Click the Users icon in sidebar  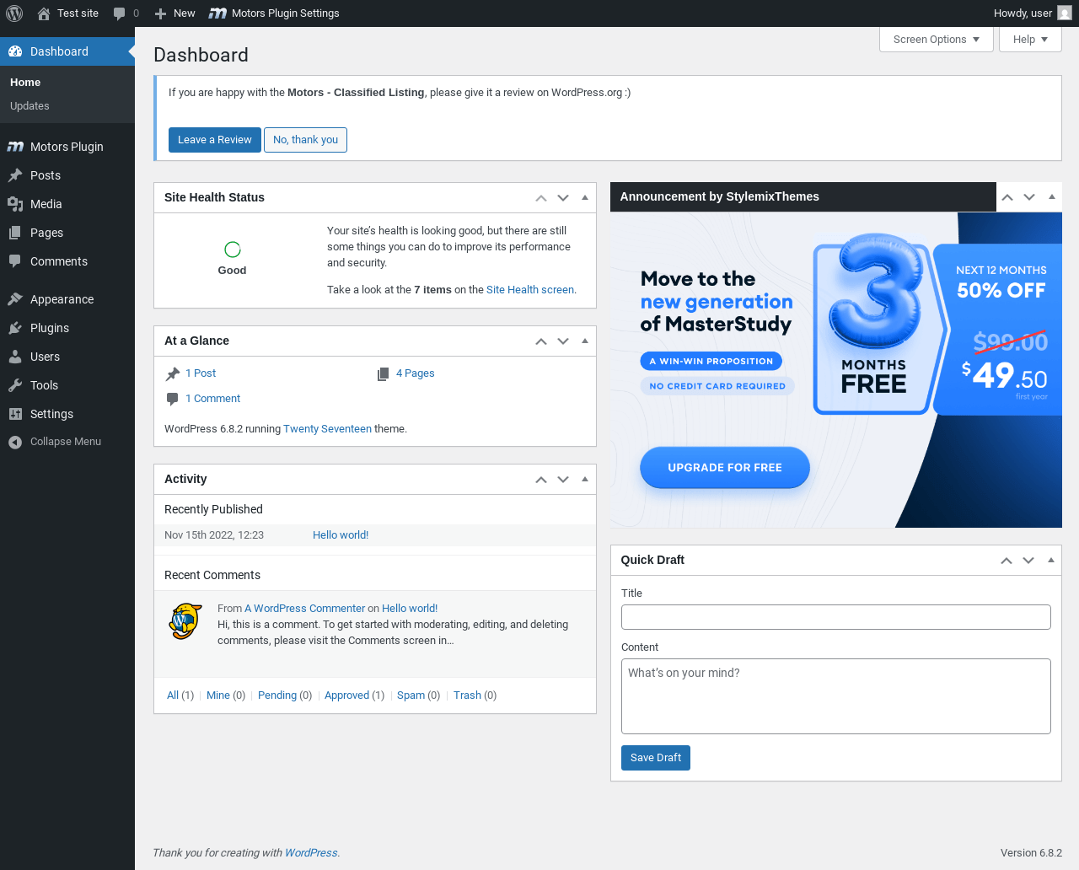tap(15, 357)
